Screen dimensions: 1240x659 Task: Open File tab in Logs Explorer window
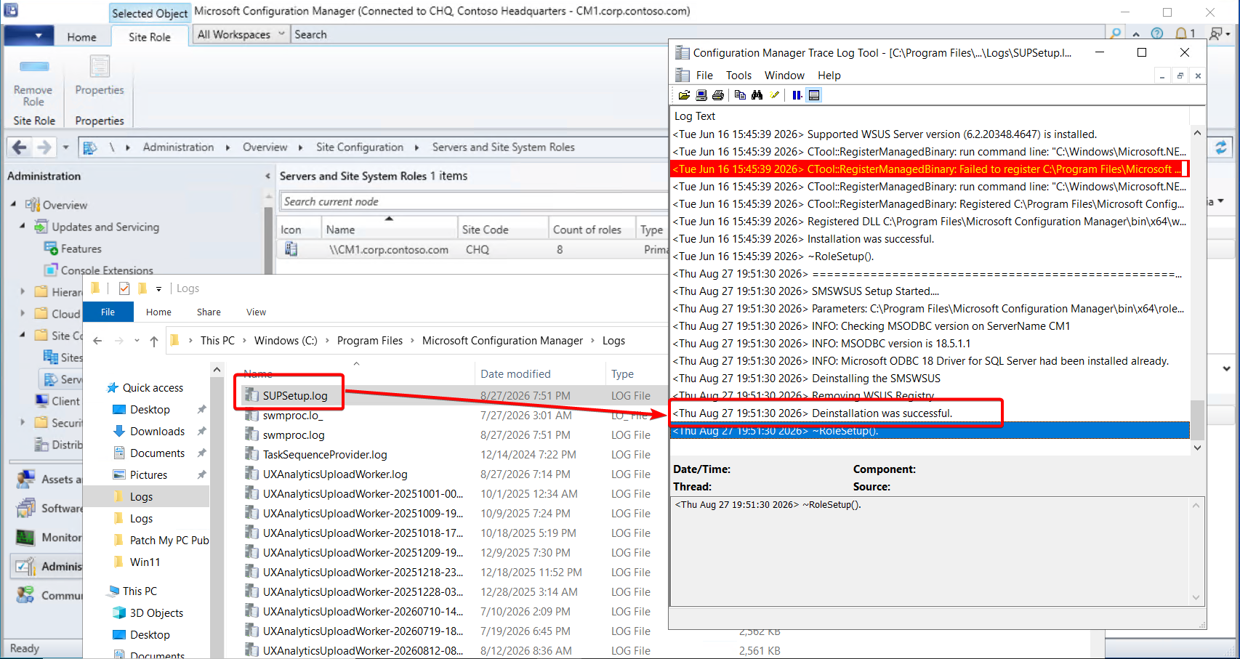pos(108,312)
